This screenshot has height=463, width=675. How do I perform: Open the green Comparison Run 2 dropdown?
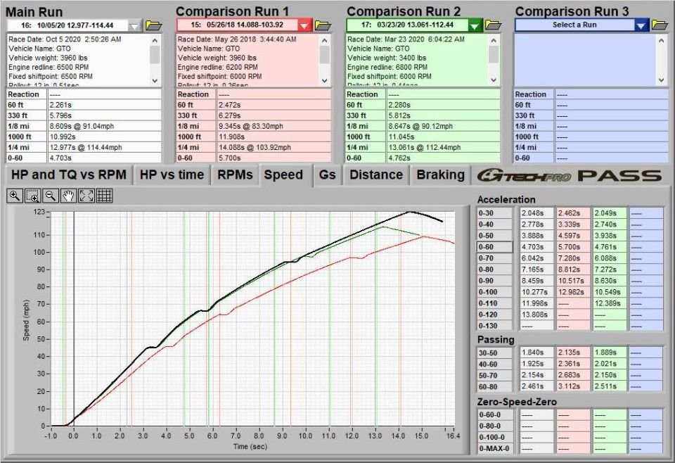pyautogui.click(x=475, y=25)
